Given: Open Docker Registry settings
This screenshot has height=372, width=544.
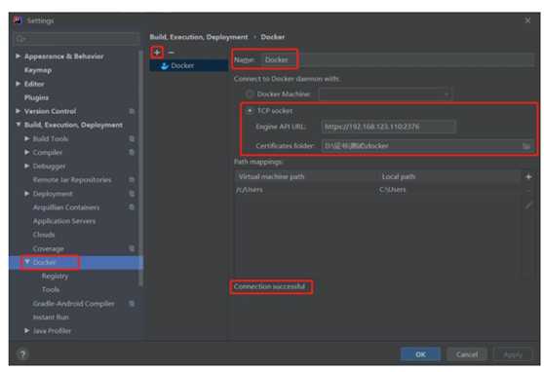Looking at the screenshot, I should [x=55, y=276].
